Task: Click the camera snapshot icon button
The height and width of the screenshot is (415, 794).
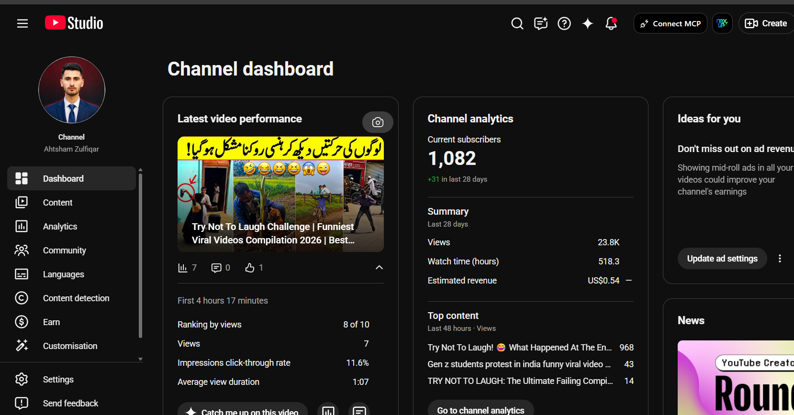Action: [378, 122]
